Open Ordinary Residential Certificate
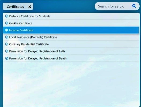Screen dimensions: 141x107 71,44
